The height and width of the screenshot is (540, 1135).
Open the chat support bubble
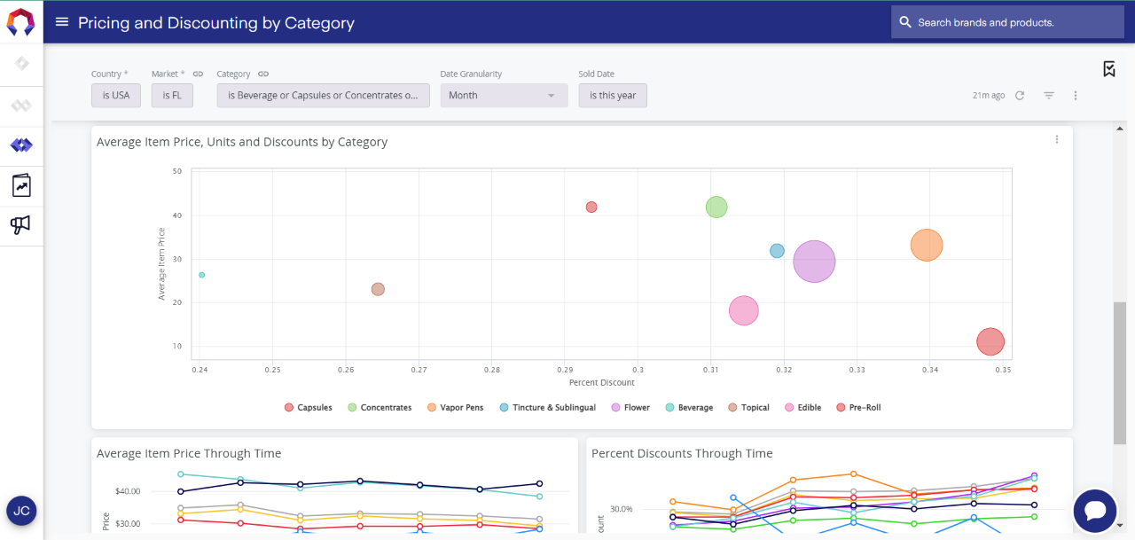[x=1094, y=511]
